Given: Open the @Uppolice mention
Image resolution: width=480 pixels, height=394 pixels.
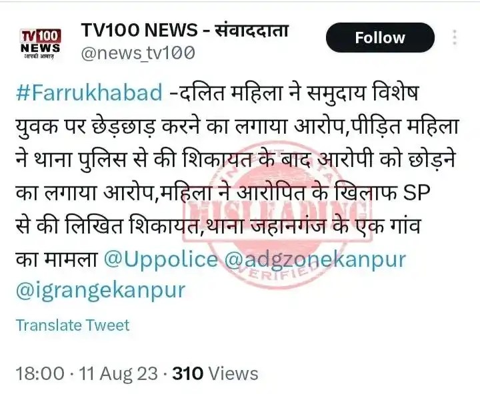Looking at the screenshot, I should (161, 260).
